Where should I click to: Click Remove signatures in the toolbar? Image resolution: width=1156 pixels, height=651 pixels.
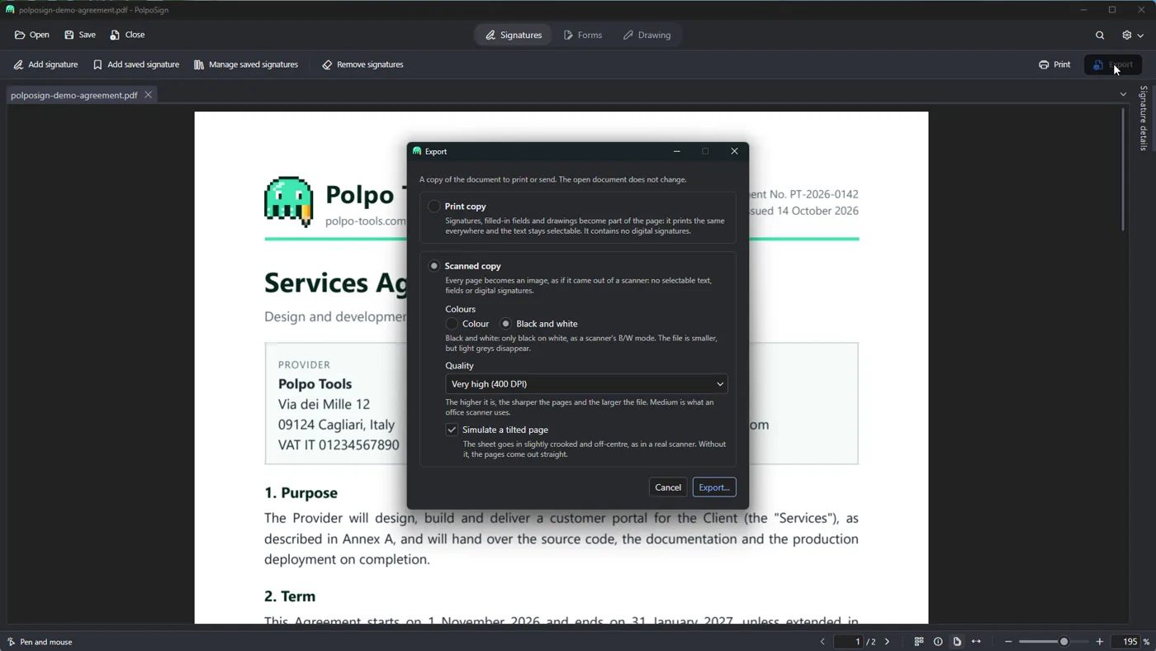point(362,64)
